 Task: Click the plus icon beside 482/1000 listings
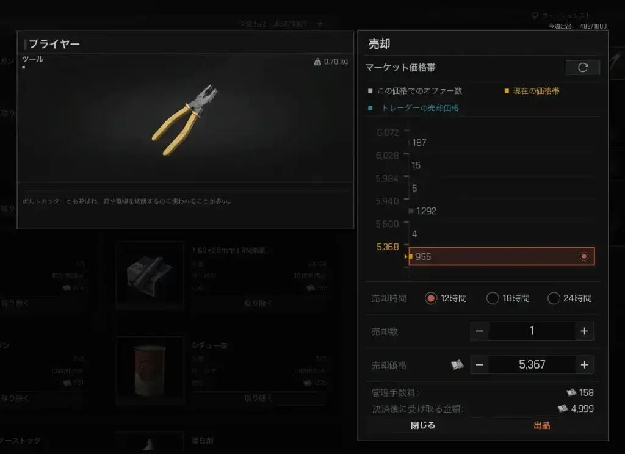pos(320,24)
